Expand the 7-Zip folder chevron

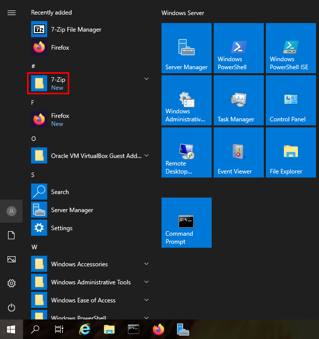(x=146, y=79)
